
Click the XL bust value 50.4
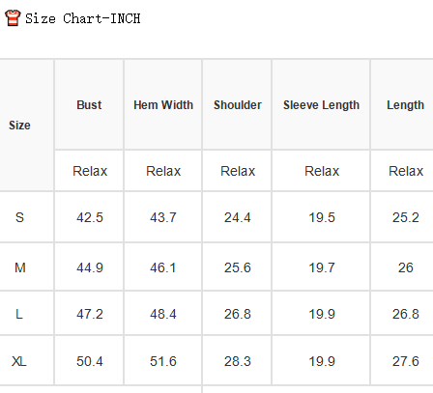(x=90, y=361)
